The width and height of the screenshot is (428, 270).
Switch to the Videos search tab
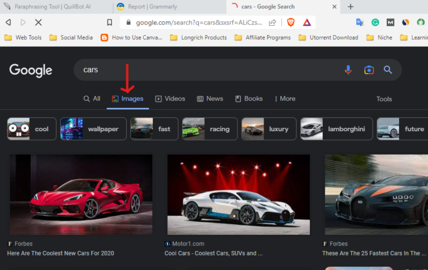pyautogui.click(x=170, y=99)
